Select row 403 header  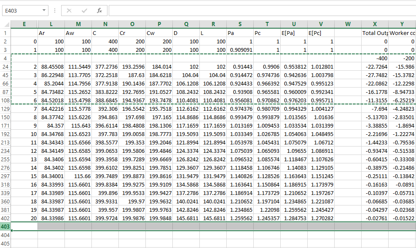5,227
